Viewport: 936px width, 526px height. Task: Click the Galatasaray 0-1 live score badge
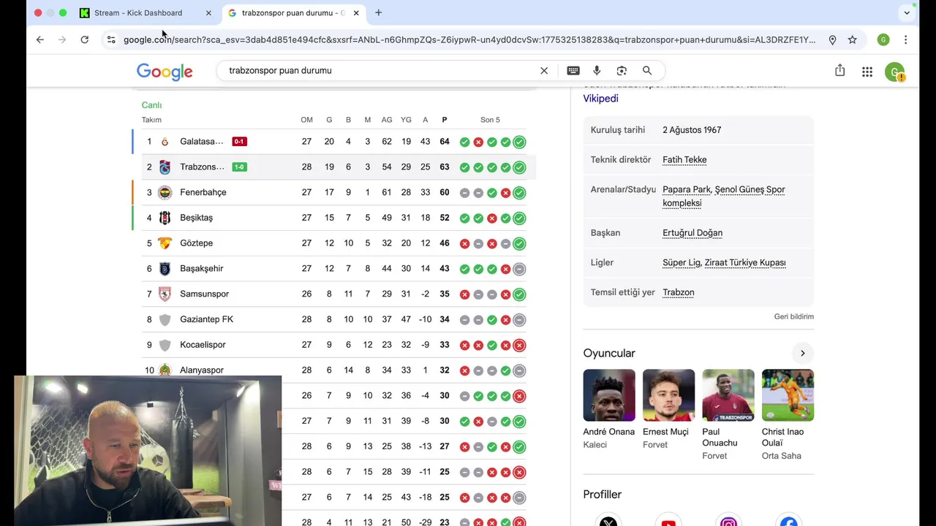[239, 142]
